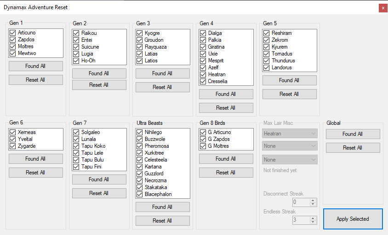Screen dimensions: 388x235
Task: Click the Apply Selected button
Action: (x=353, y=219)
